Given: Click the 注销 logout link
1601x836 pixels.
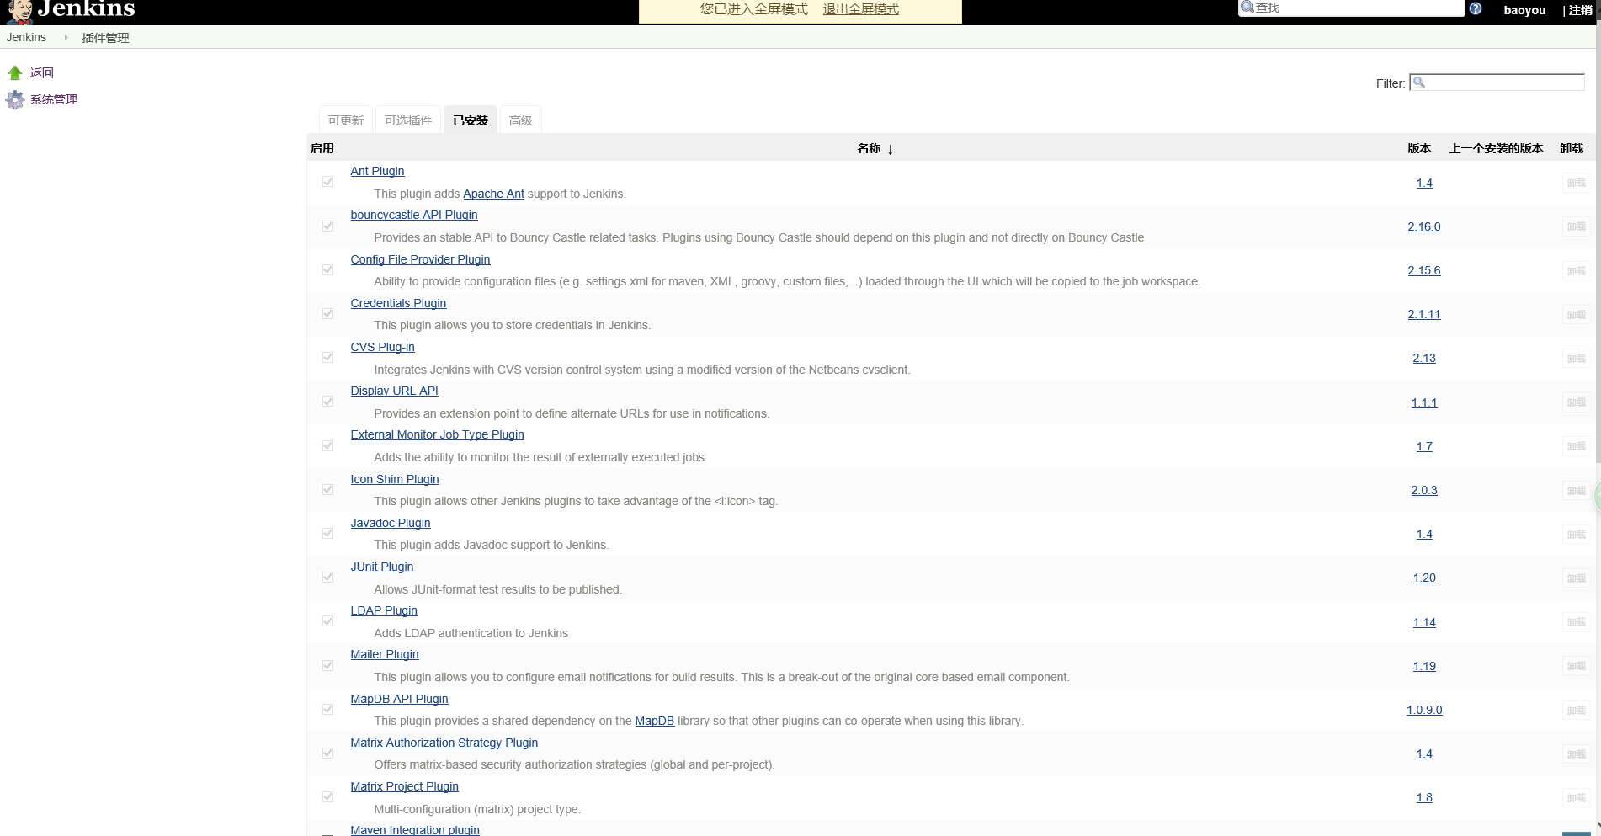Looking at the screenshot, I should pos(1580,10).
